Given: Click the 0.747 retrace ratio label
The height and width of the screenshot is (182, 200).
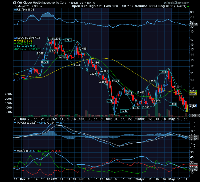Looking at the screenshot, I should (x=124, y=111).
